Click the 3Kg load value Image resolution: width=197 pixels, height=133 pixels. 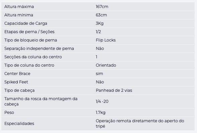pyautogui.click(x=100, y=23)
